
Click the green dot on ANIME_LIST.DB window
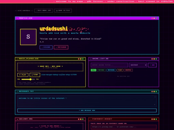[x=156, y=59]
